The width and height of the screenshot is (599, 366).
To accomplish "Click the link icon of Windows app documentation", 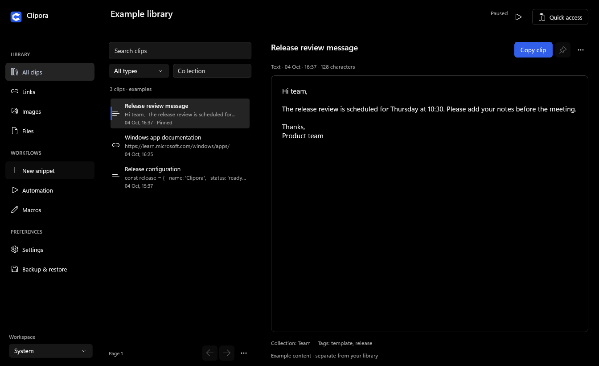I will (116, 145).
